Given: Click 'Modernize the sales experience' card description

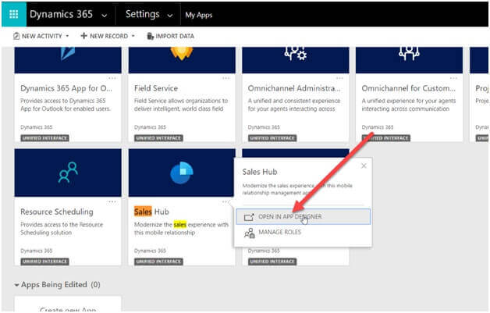Looking at the screenshot, I should pos(181,229).
